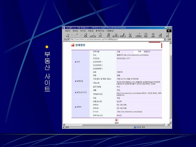This screenshot has height=147, width=196.
Task: Go to the Home (시작) toolbar icon
Action: click(x=100, y=35)
